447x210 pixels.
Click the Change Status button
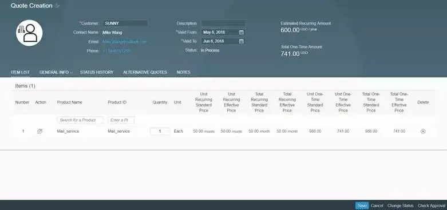pyautogui.click(x=400, y=206)
